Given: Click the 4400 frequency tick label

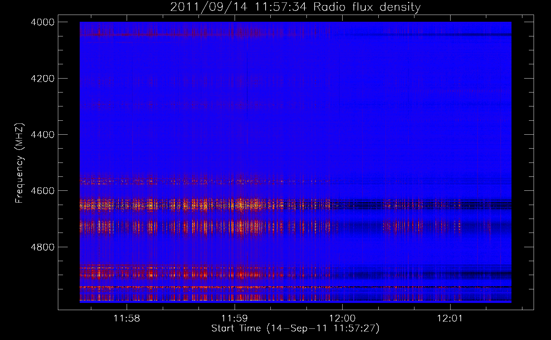Looking at the screenshot, I should tap(43, 135).
